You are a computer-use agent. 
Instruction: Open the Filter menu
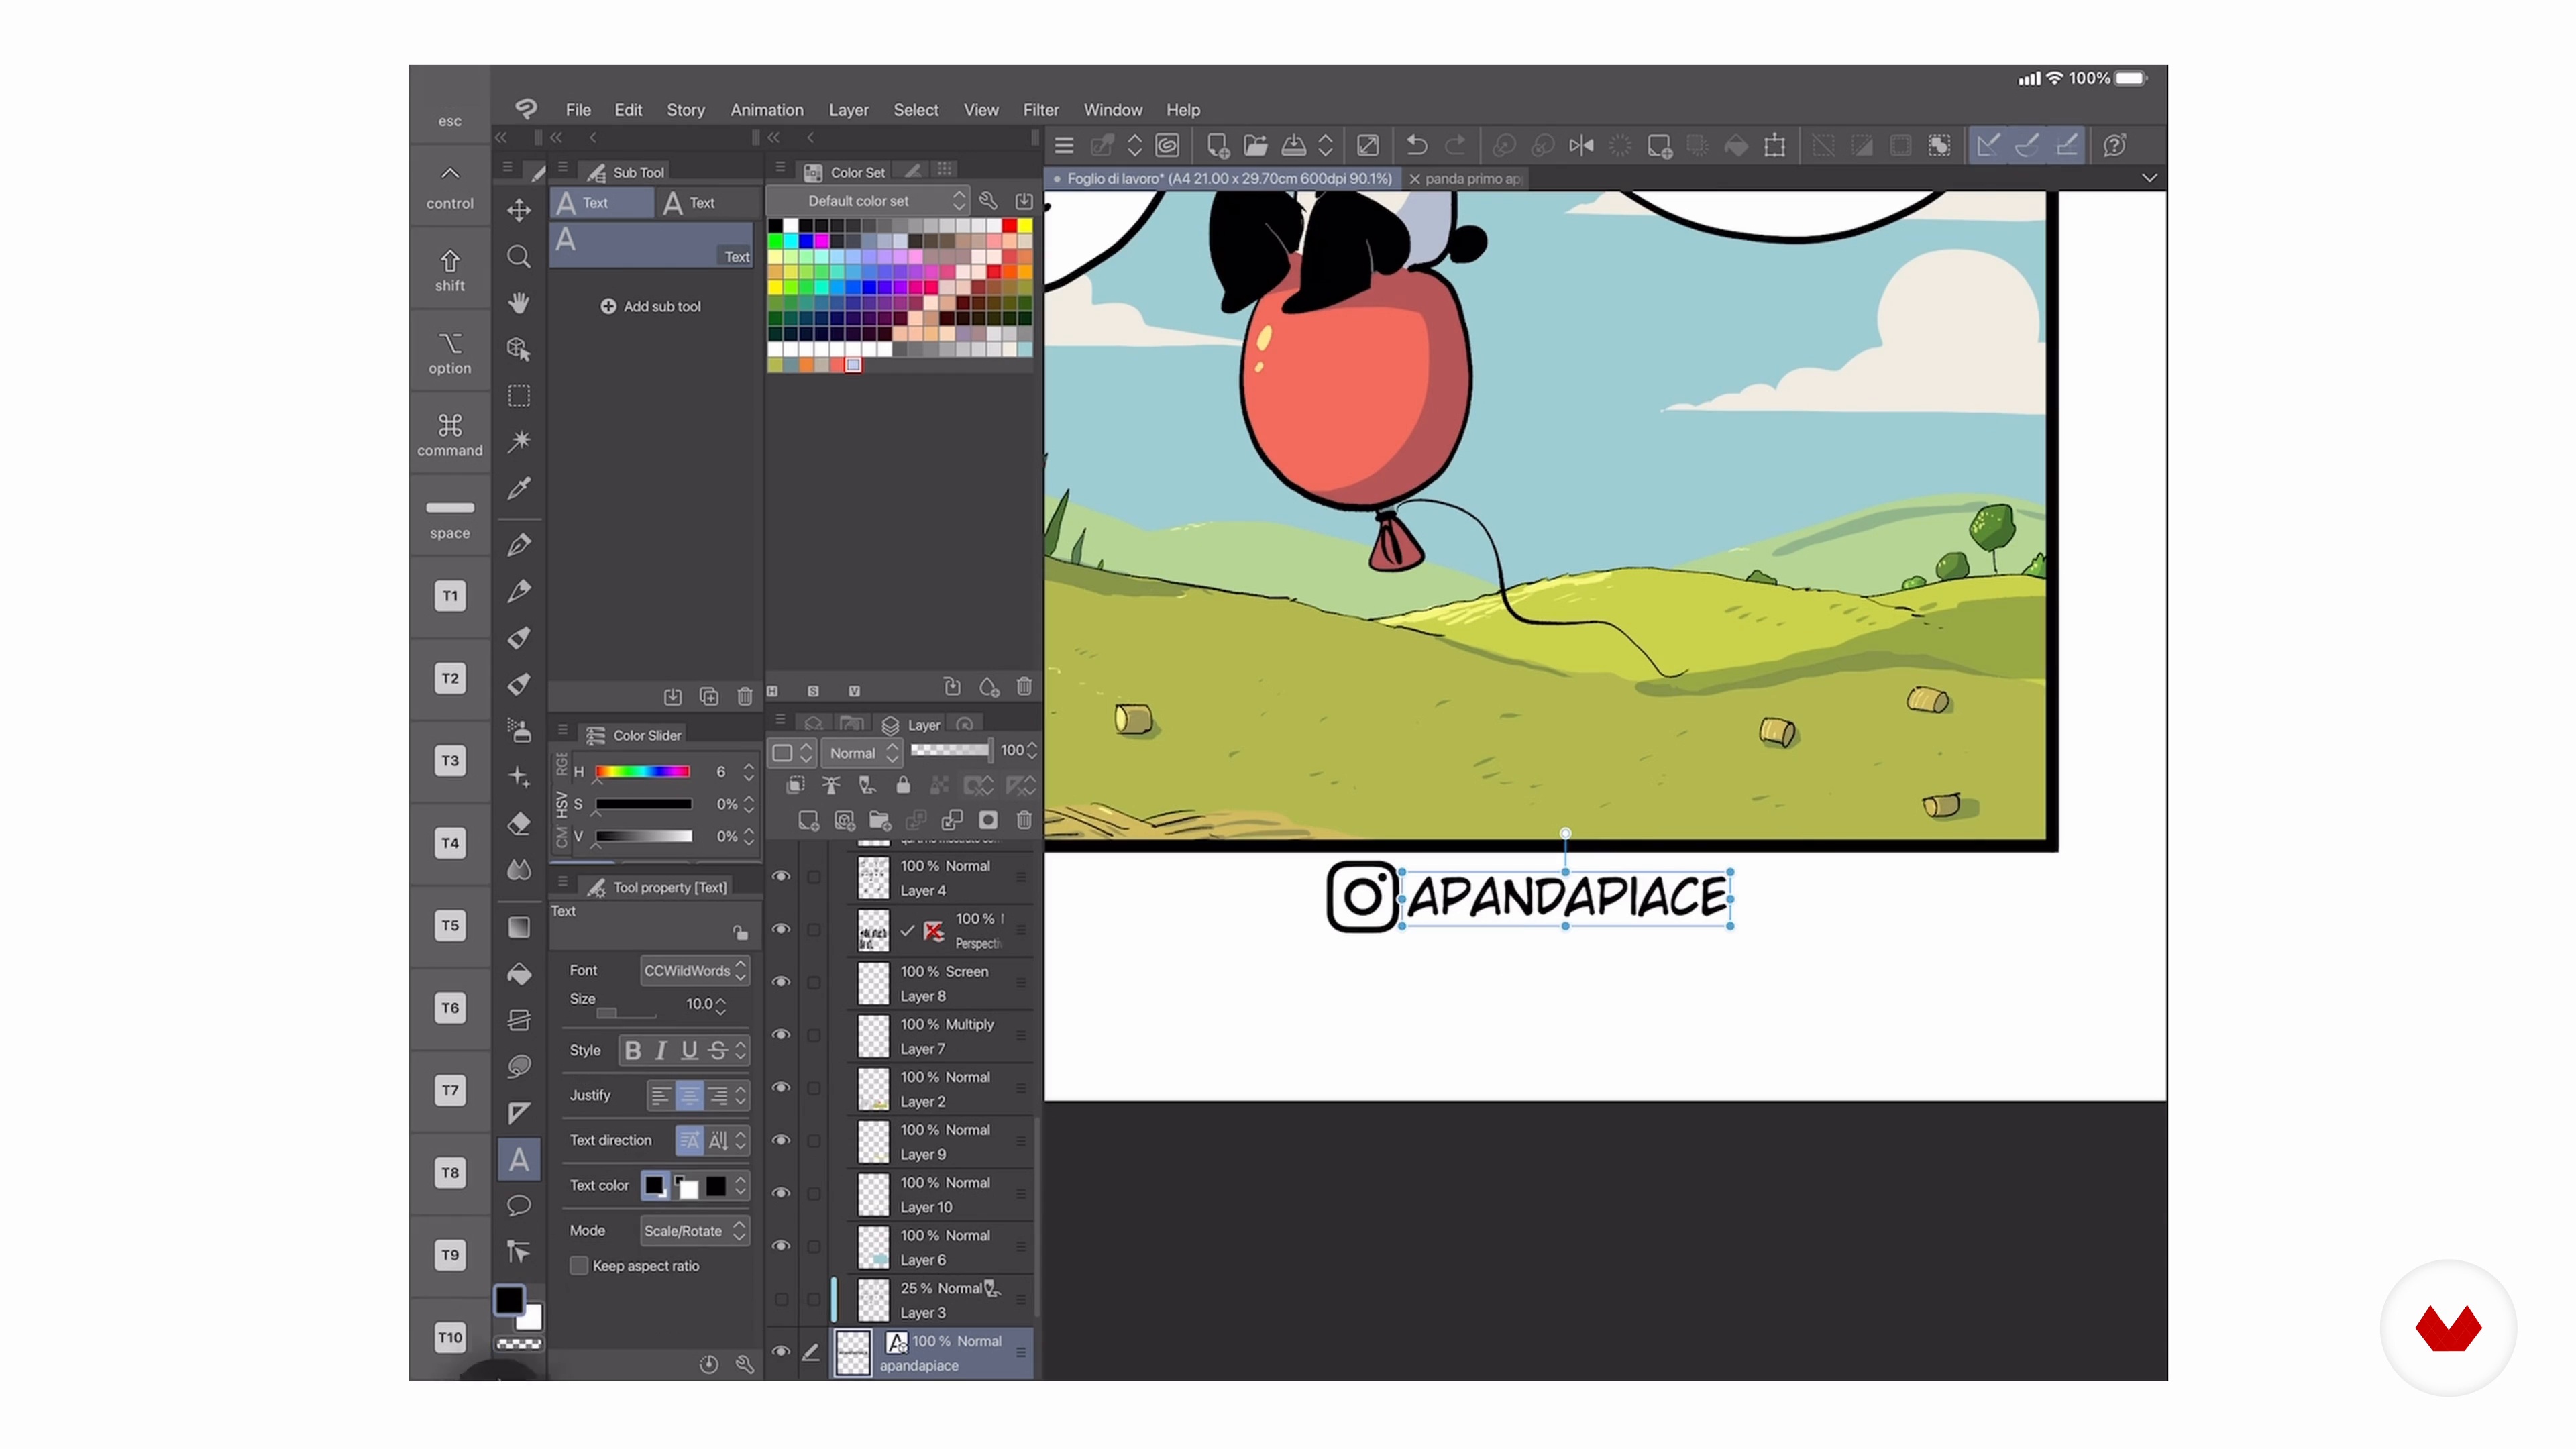tap(1040, 110)
